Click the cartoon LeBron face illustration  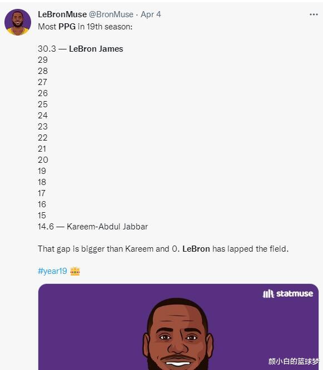(x=178, y=334)
